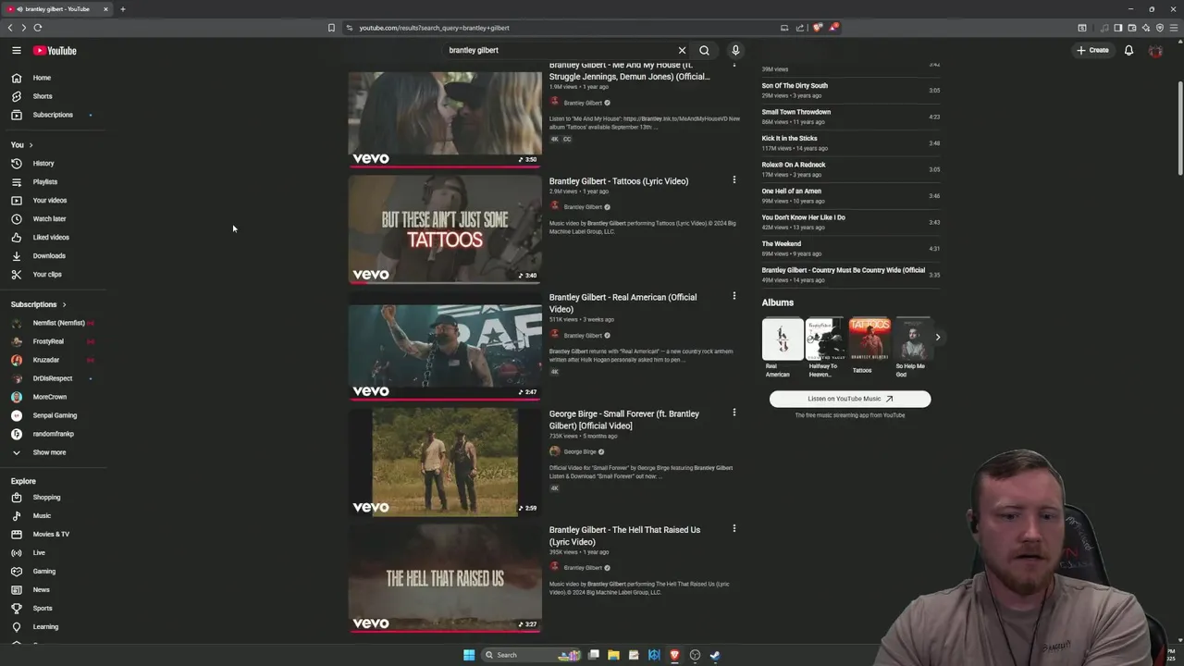This screenshot has width=1184, height=666.
Task: Open the George Birge channel link
Action: [x=580, y=452]
